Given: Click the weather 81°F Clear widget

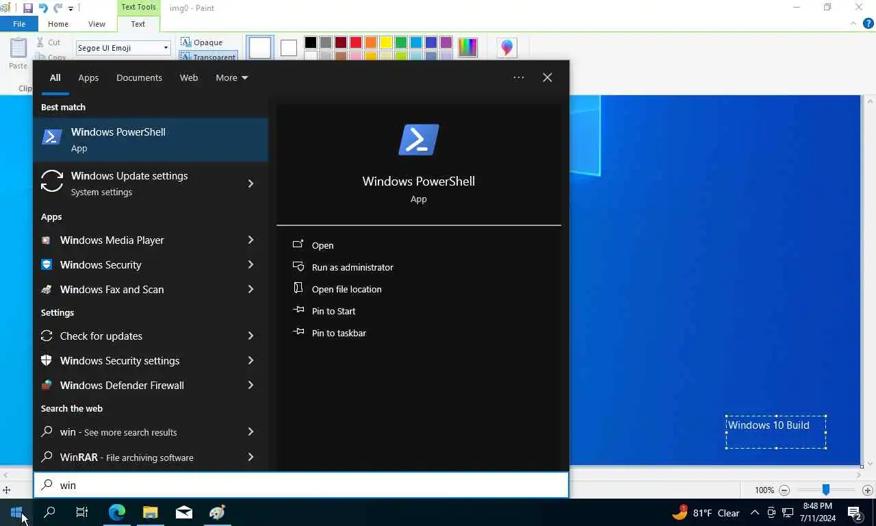Looking at the screenshot, I should pos(706,512).
